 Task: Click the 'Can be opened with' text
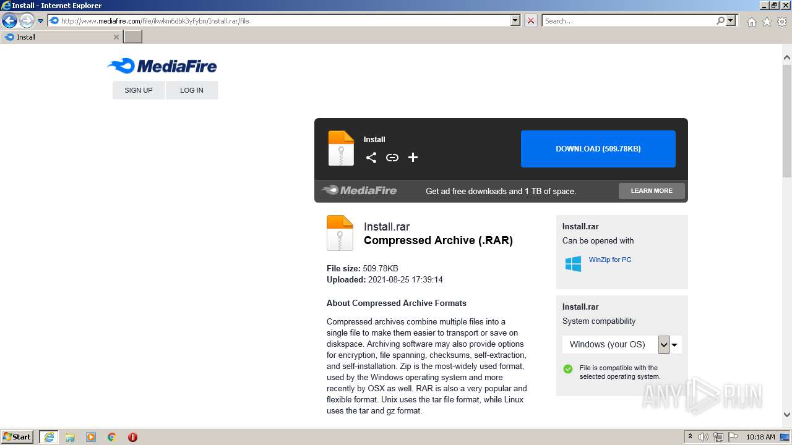[x=598, y=240]
